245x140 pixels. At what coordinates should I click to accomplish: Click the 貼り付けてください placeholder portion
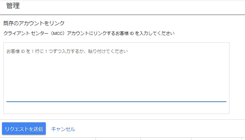click(108, 51)
